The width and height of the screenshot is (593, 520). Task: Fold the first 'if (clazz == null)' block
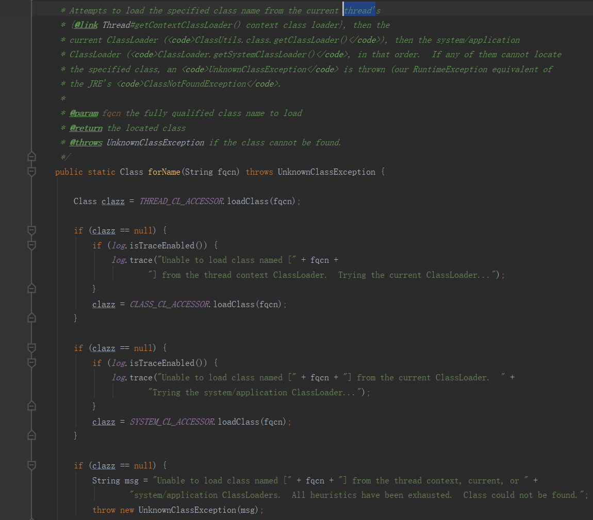tap(31, 230)
